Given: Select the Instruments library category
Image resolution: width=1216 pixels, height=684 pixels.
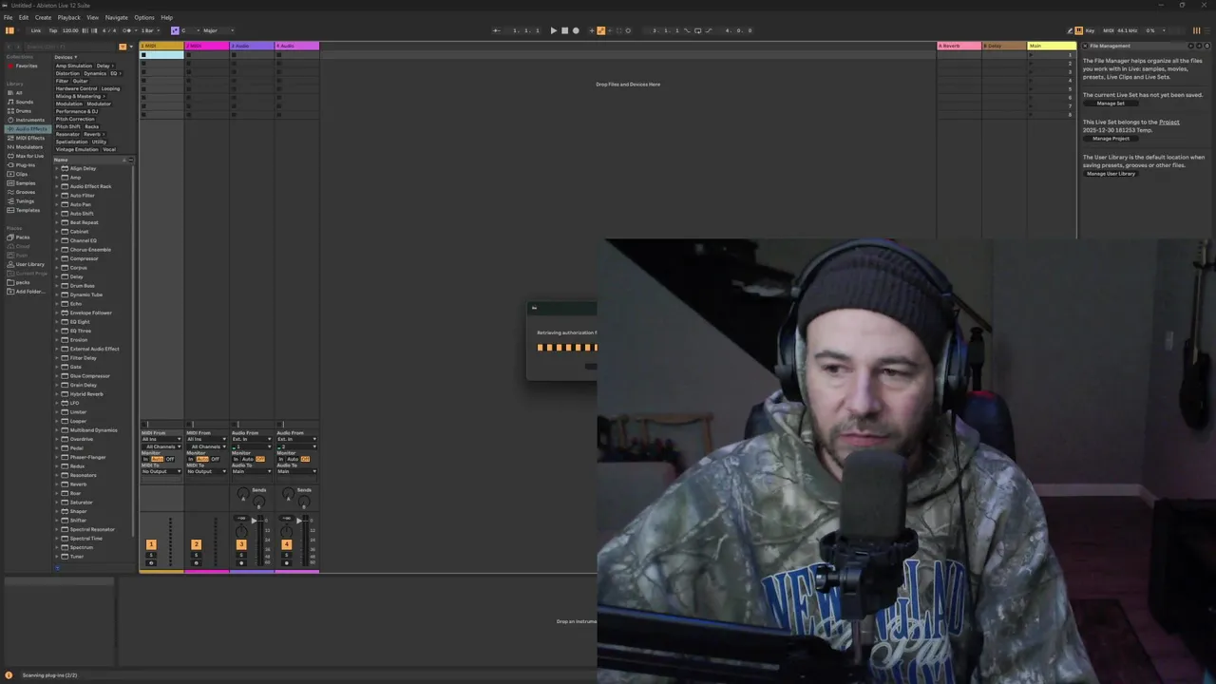Looking at the screenshot, I should [x=29, y=120].
